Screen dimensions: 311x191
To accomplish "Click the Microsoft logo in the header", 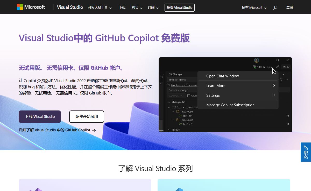I will (x=31, y=7).
